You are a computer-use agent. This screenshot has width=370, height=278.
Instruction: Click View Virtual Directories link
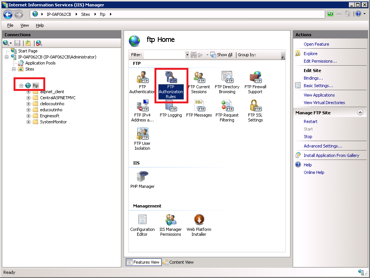pos(324,103)
